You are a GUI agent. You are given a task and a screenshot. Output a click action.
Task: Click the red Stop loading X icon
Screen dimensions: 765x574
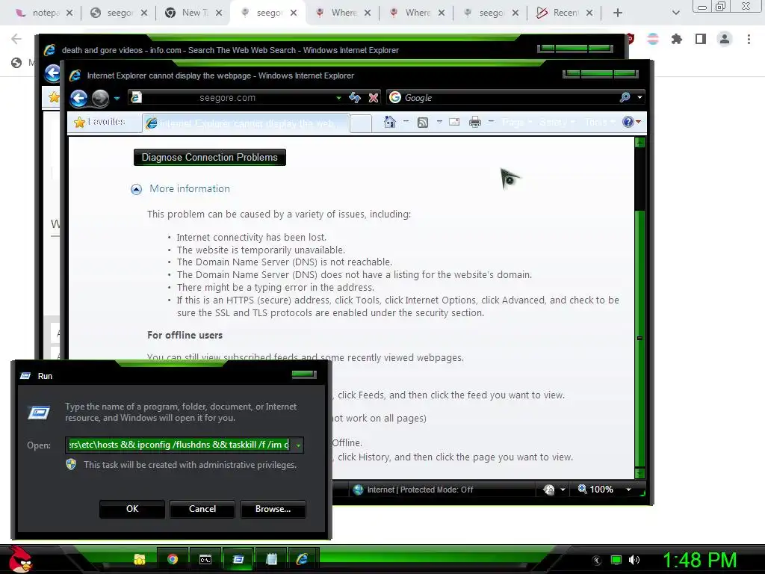click(374, 98)
